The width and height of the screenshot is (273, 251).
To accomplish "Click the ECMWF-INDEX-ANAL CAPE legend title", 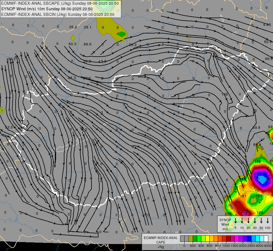I will [161, 240].
